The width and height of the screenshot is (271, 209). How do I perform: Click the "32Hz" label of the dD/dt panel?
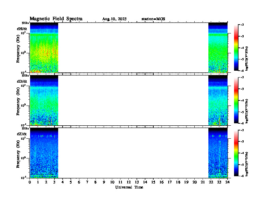point(25,75)
